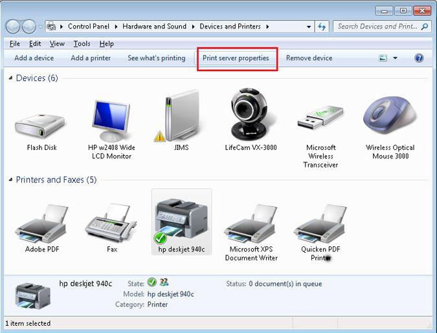Go to Hardware and Sound breadcrumb
The image size is (437, 333).
click(154, 27)
